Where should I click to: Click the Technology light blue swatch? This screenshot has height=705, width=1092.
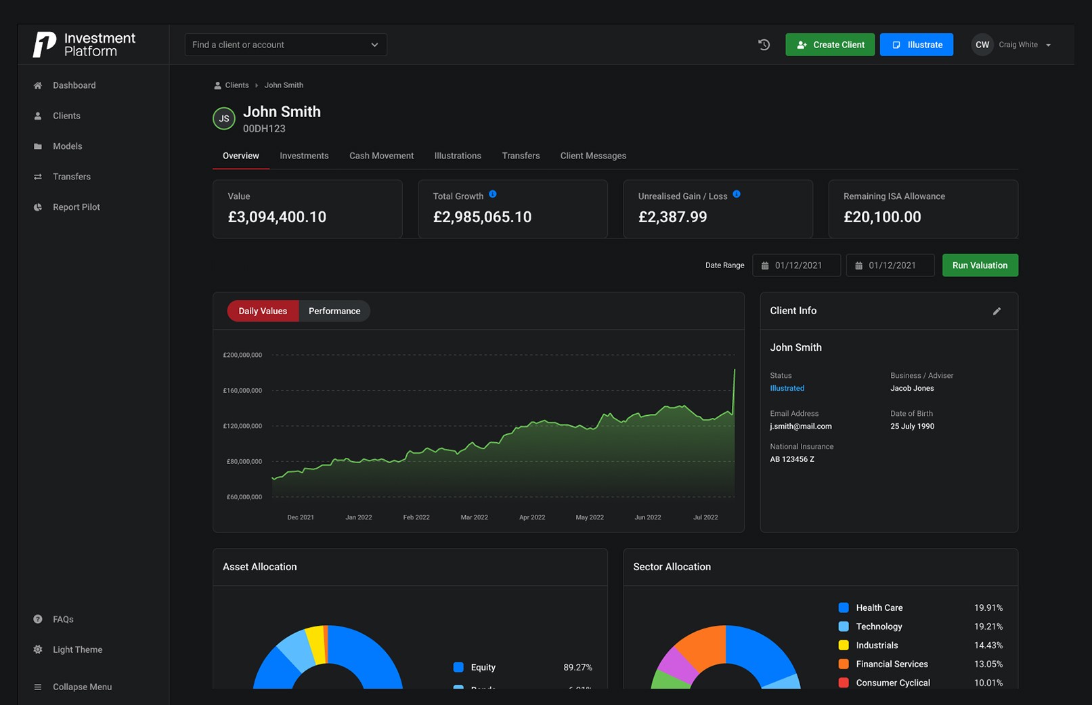[x=844, y=626]
